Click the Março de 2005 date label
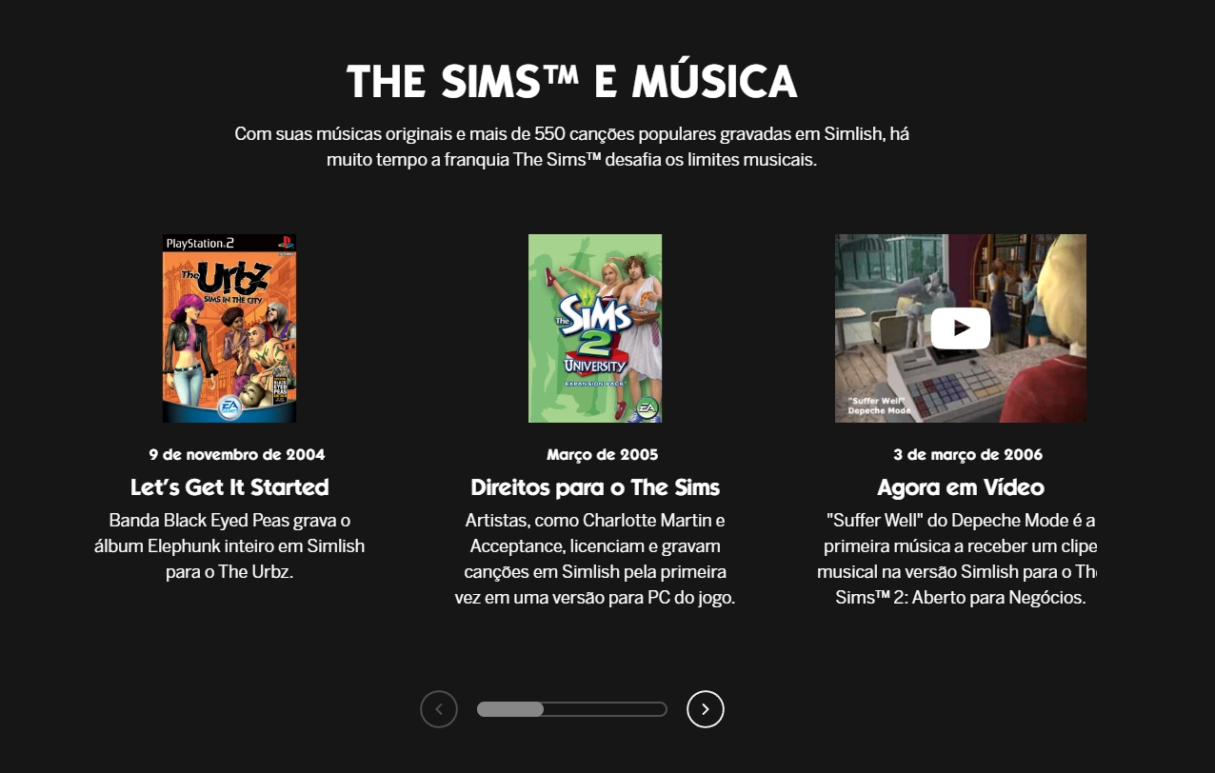 click(x=603, y=455)
